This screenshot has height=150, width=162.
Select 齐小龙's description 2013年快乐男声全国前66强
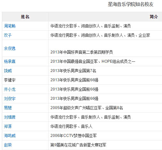74,89
